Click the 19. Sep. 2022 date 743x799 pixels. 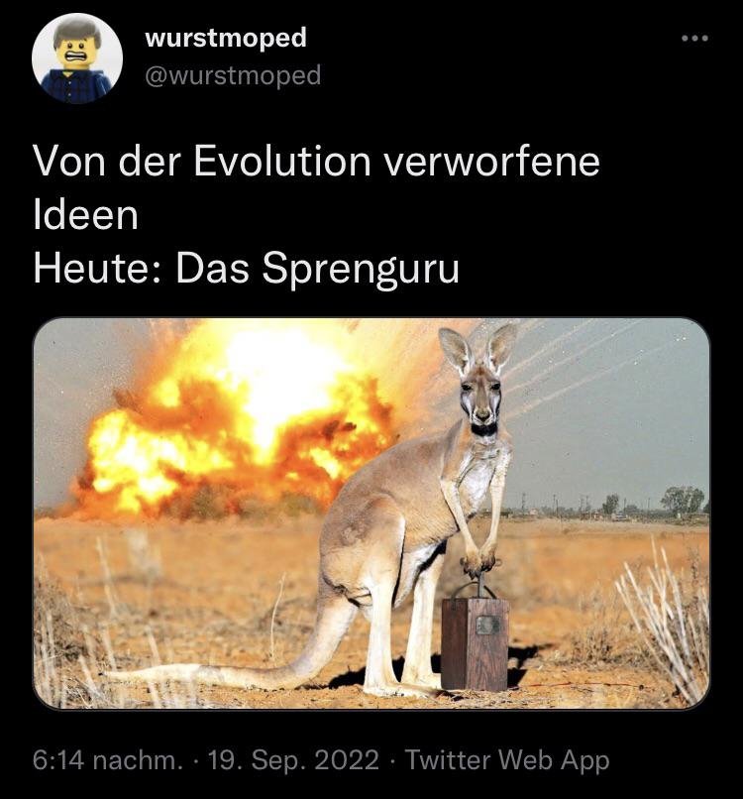click(x=294, y=759)
